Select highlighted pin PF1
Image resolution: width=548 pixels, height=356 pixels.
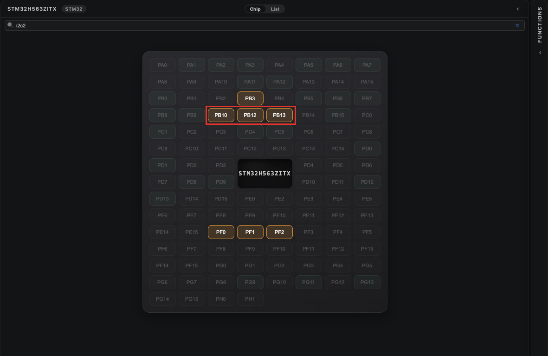[x=250, y=232]
